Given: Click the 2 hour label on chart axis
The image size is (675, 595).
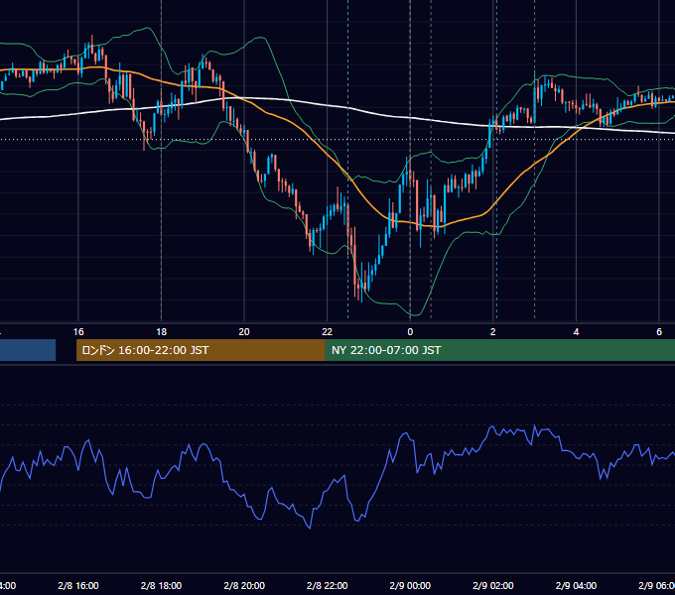Looking at the screenshot, I should pos(493,332).
